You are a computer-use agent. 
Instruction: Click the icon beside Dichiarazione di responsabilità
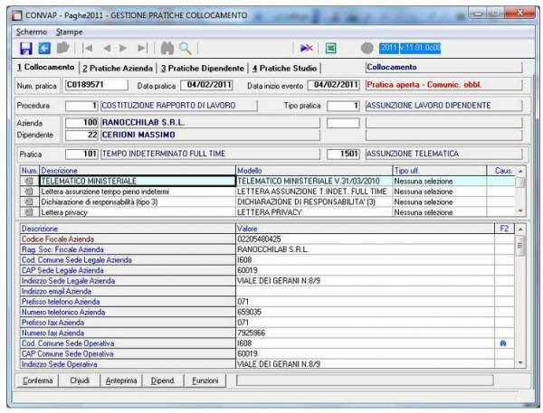[29, 202]
